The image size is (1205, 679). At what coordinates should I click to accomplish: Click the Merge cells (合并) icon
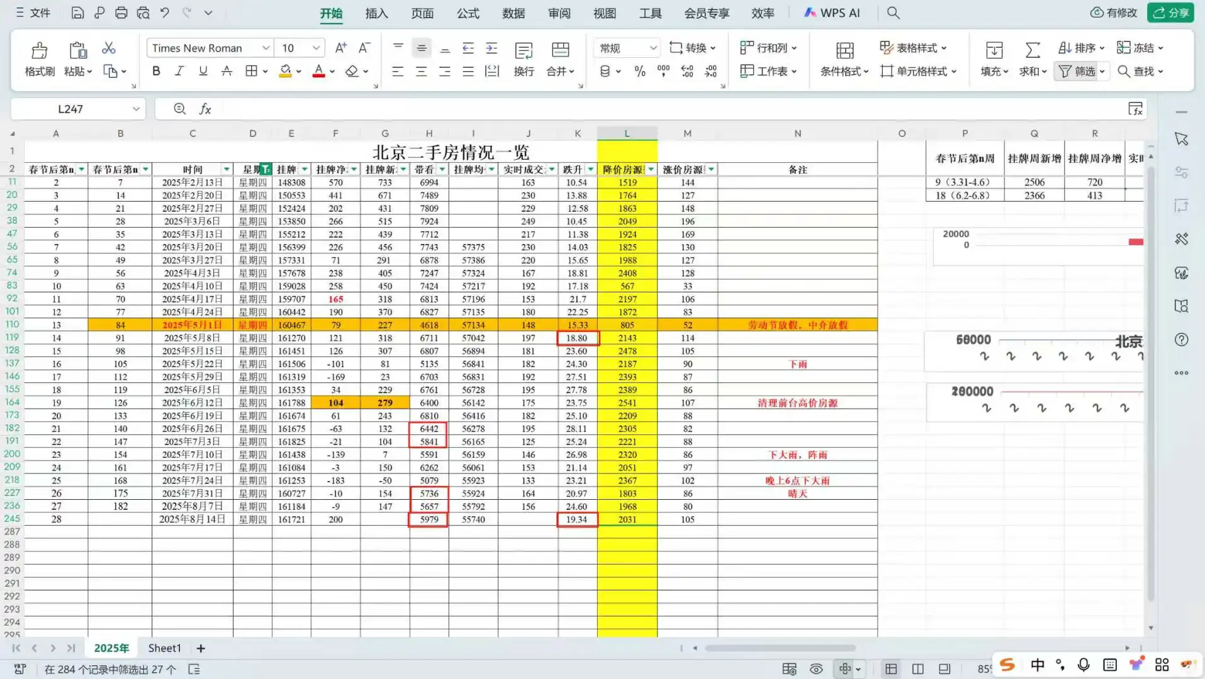pos(560,50)
